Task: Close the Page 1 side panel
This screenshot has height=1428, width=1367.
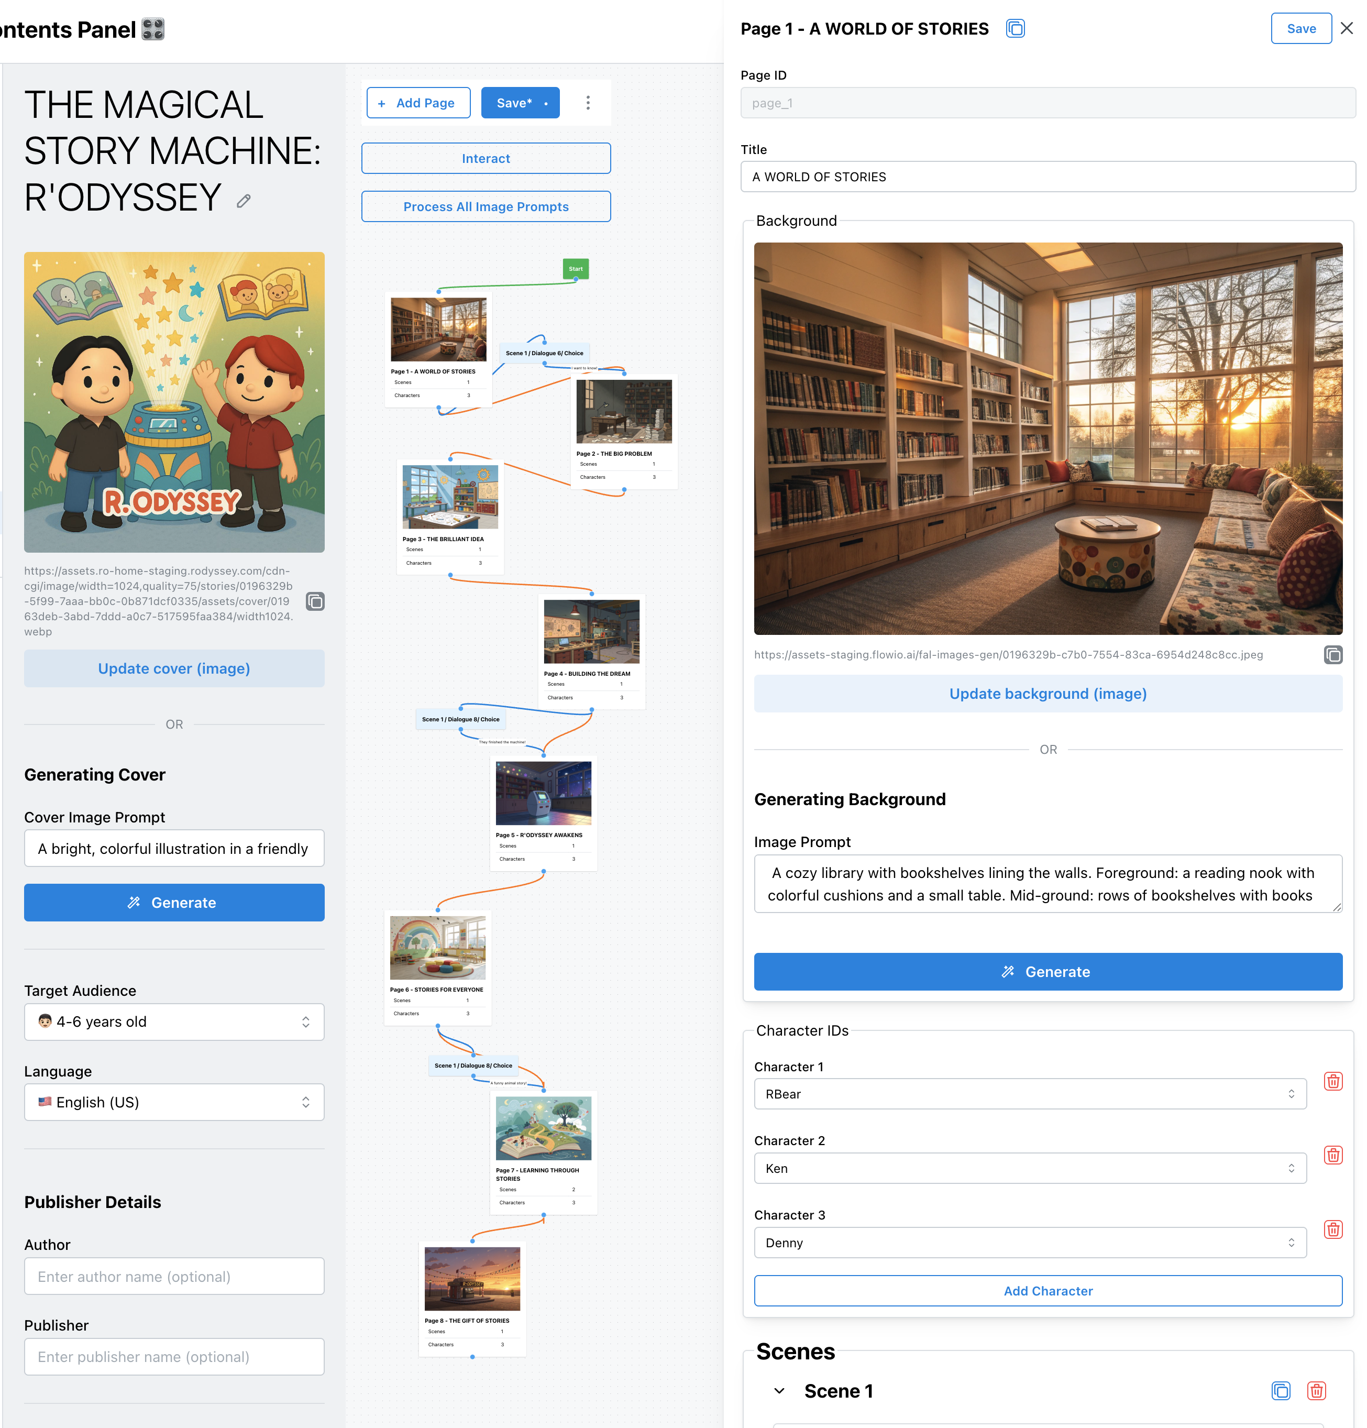Action: click(x=1346, y=28)
